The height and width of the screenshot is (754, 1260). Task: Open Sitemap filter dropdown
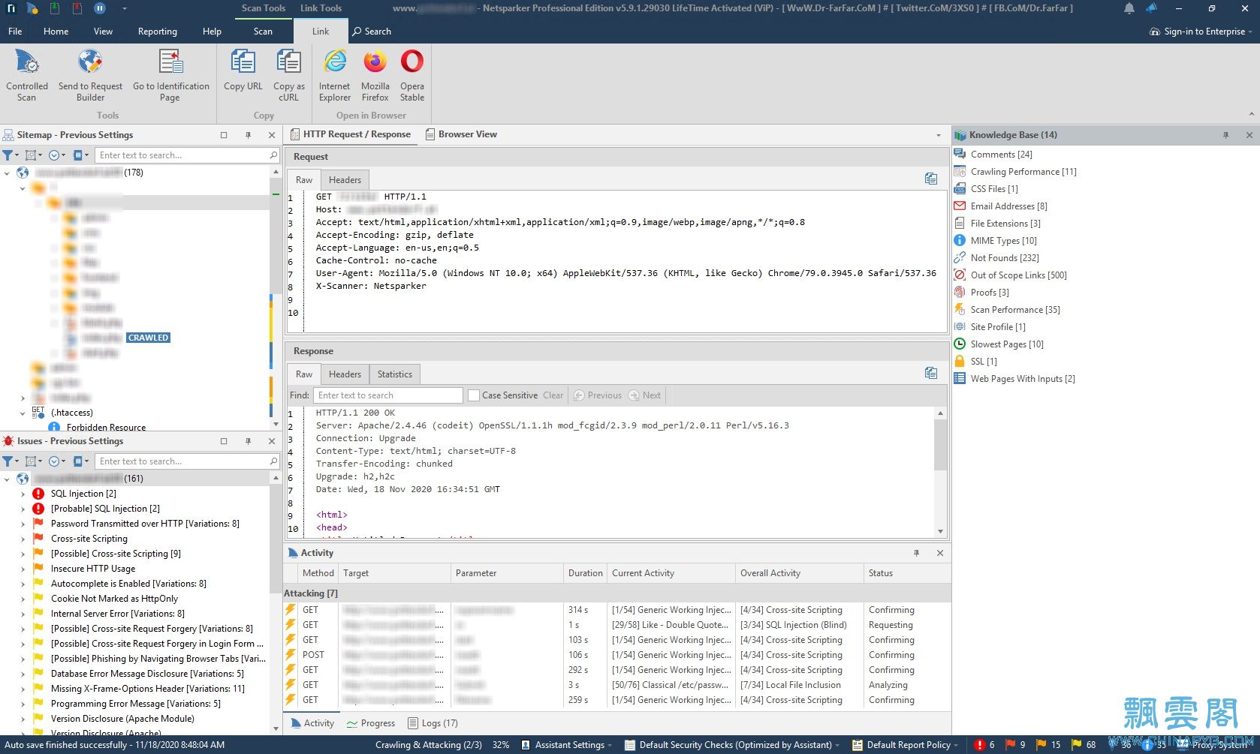tap(11, 155)
